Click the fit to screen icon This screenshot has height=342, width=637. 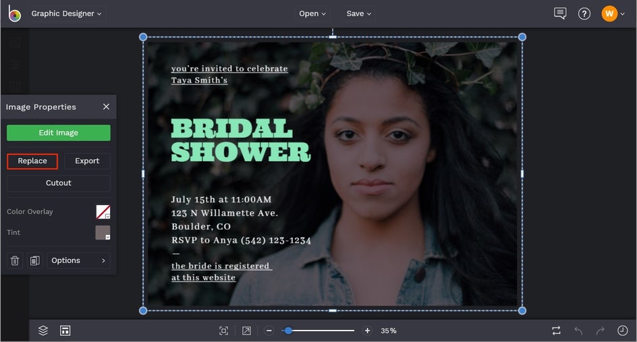tap(223, 331)
